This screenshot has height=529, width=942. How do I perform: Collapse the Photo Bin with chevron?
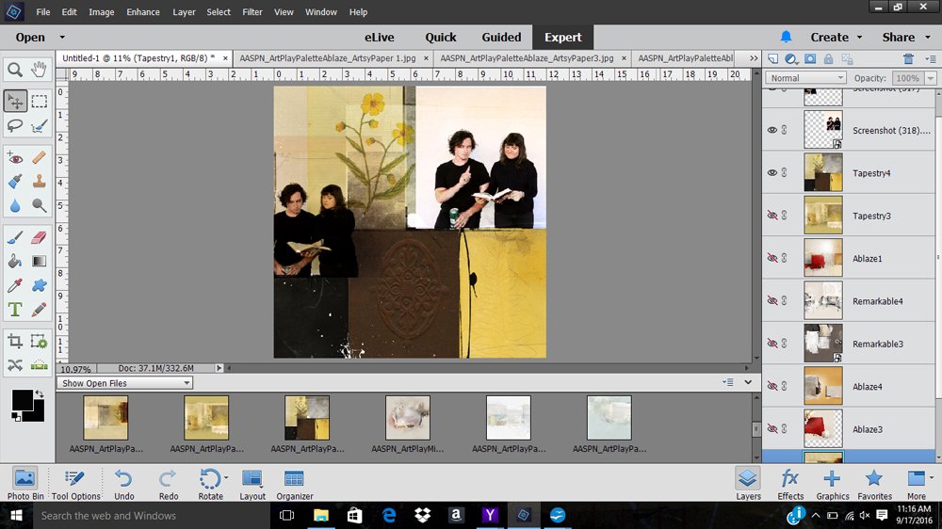[748, 382]
